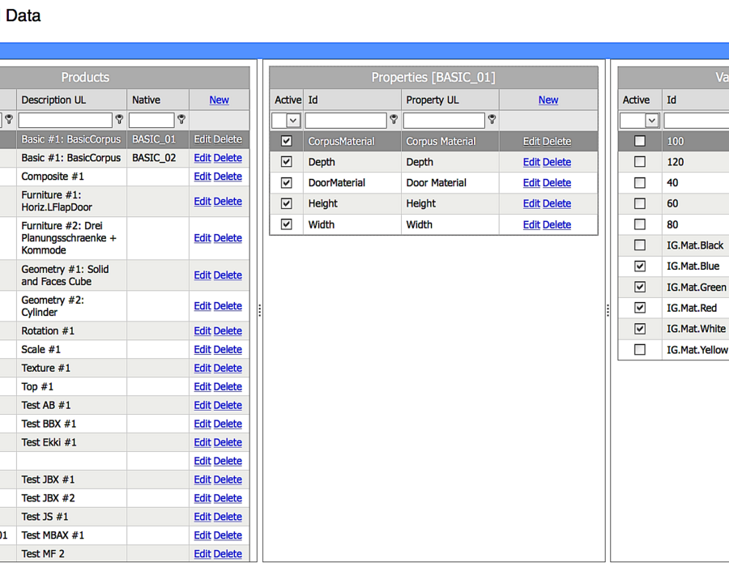Uncheck Active box for IG.Mat.Blue

point(640,266)
